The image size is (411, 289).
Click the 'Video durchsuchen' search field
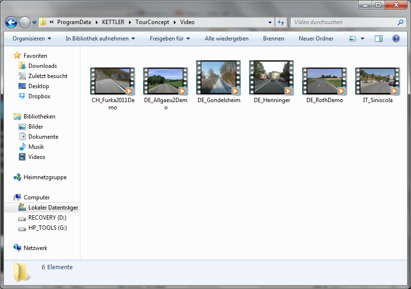click(347, 22)
